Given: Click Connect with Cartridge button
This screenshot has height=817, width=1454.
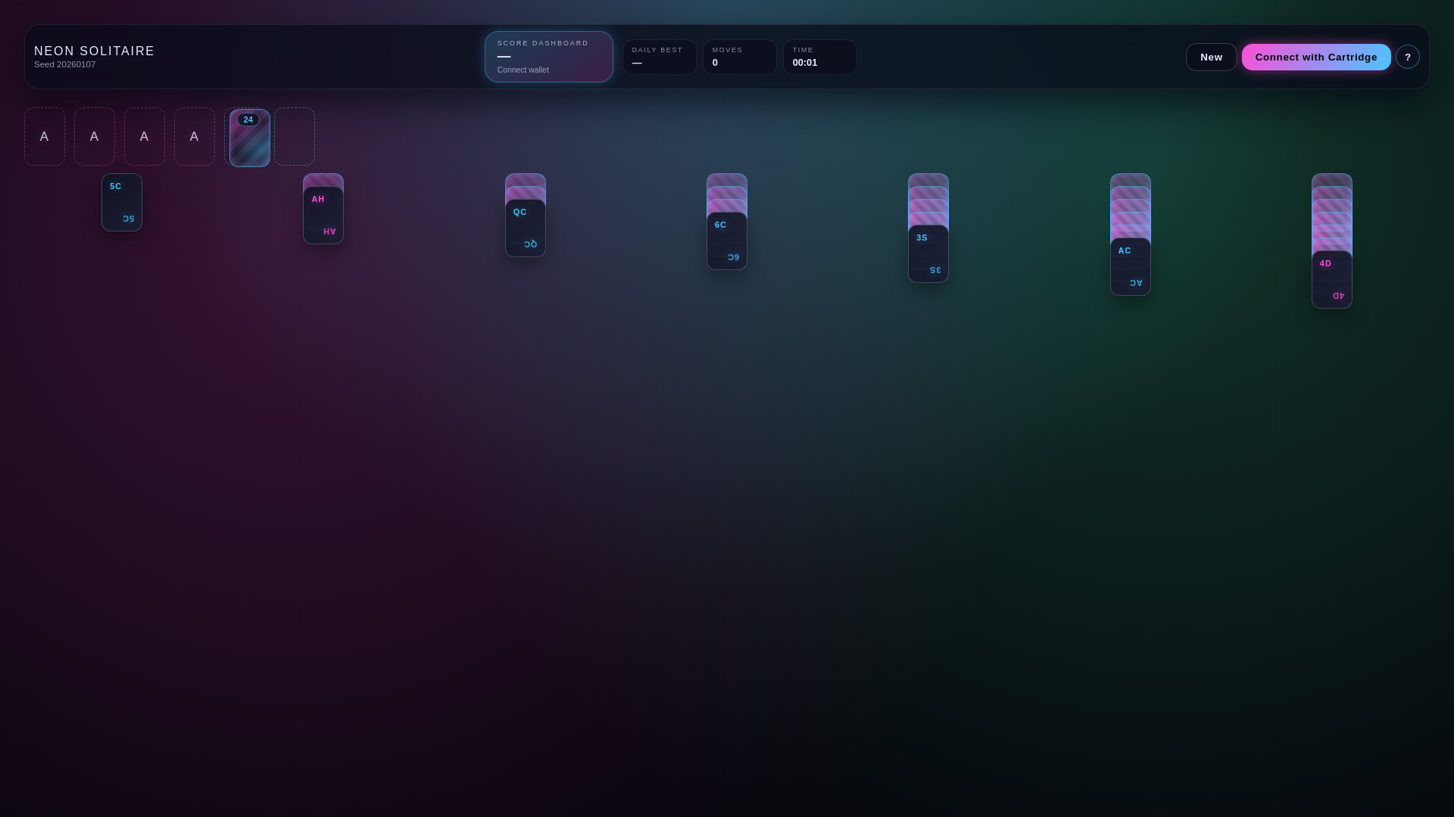Looking at the screenshot, I should pyautogui.click(x=1316, y=57).
